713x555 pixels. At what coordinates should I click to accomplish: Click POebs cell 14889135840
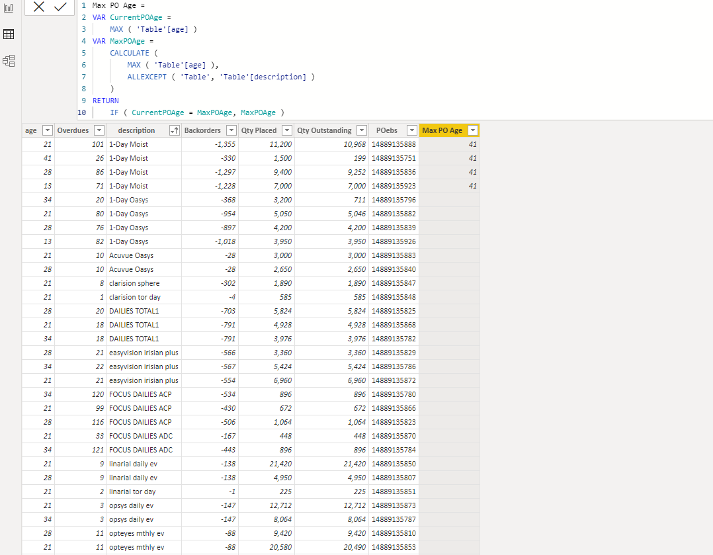394,269
